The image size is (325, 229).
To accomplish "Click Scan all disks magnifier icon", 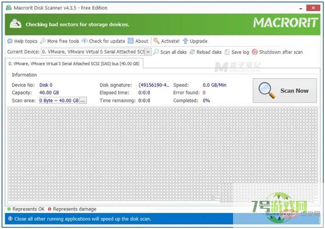I will (156, 52).
